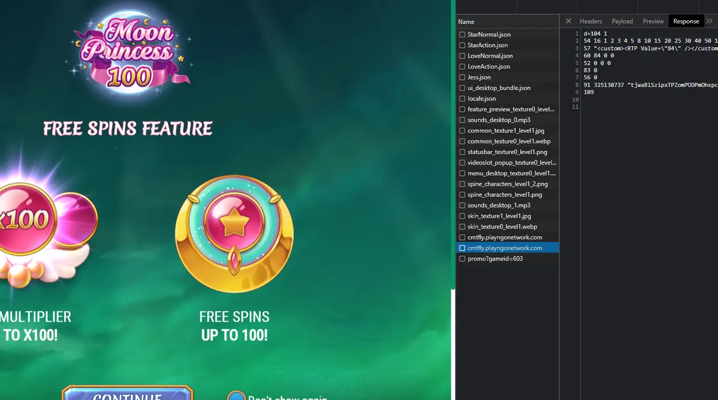Click the file icon beside sounds_desktop_1.mp3
The height and width of the screenshot is (400, 718).
[462, 205]
